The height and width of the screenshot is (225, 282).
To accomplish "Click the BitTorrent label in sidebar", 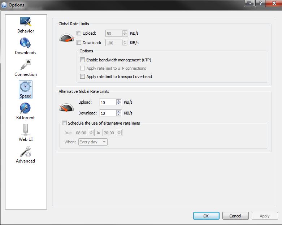I will [x=25, y=118].
